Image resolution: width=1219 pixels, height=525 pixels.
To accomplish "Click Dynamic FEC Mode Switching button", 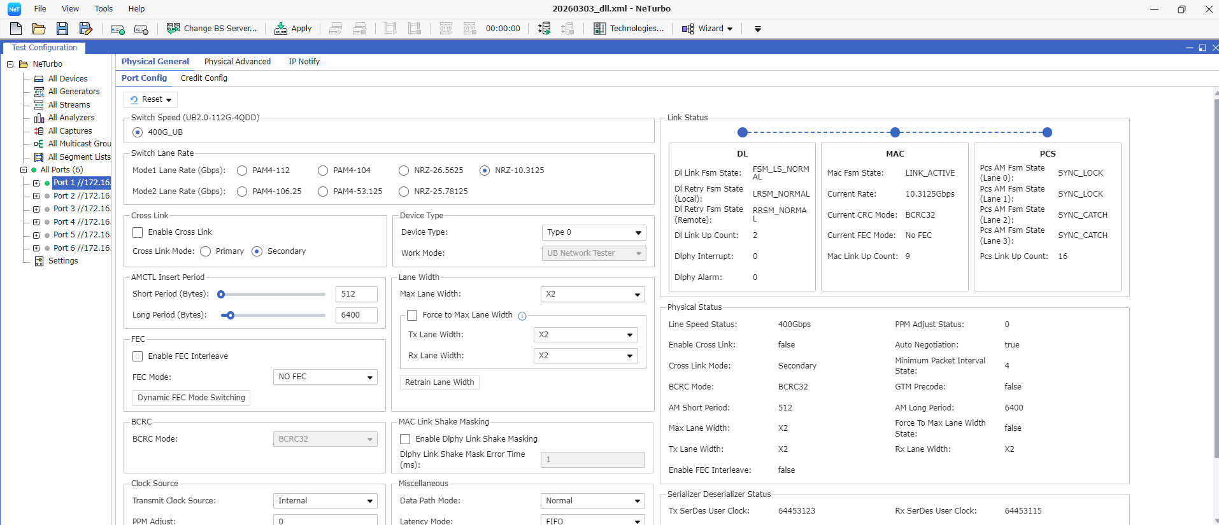I will 191,398.
